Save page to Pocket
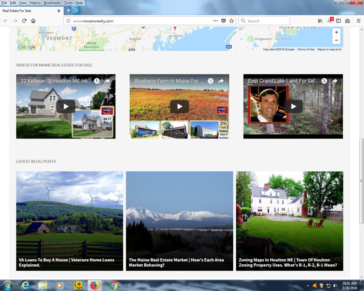The height and width of the screenshot is (291, 364). click(x=223, y=21)
